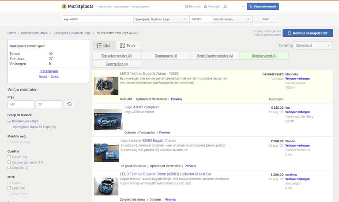Viewport: 339px width, 202px height.
Task: Open the Alle afstanden distance dropdown
Action: point(232,19)
